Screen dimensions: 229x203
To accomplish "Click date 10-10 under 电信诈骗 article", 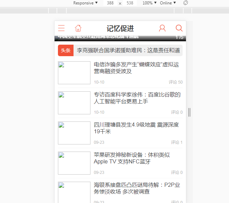I will [x=99, y=82].
